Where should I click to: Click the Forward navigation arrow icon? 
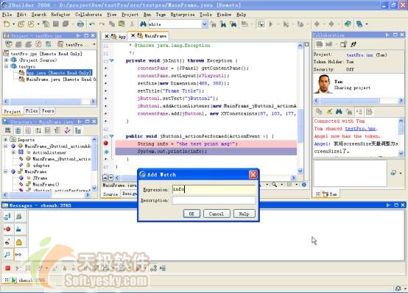coord(331,24)
